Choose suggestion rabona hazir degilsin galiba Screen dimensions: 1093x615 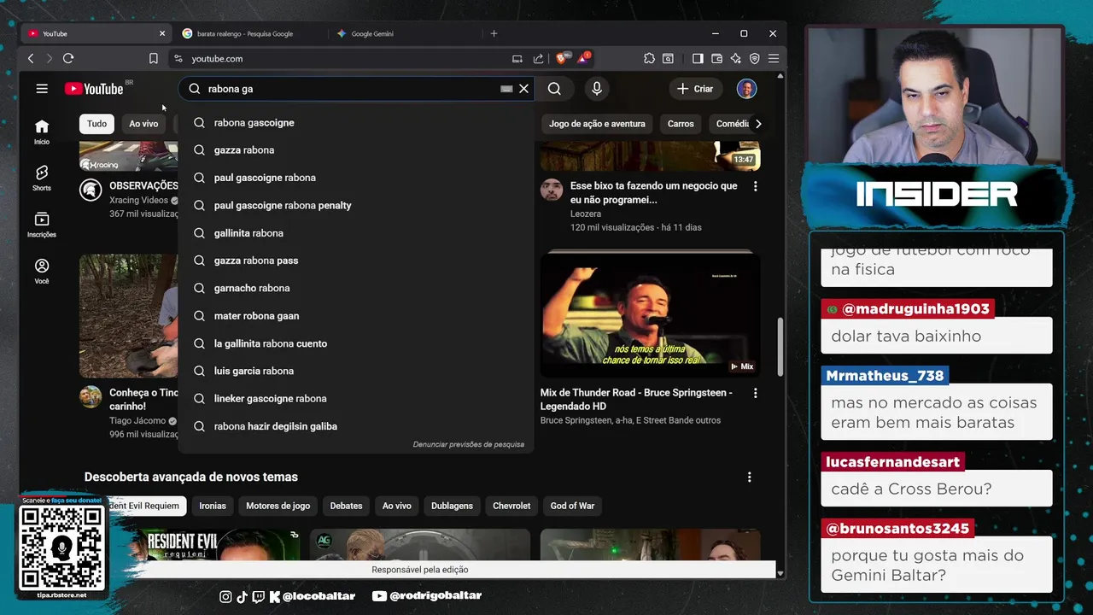point(355,426)
